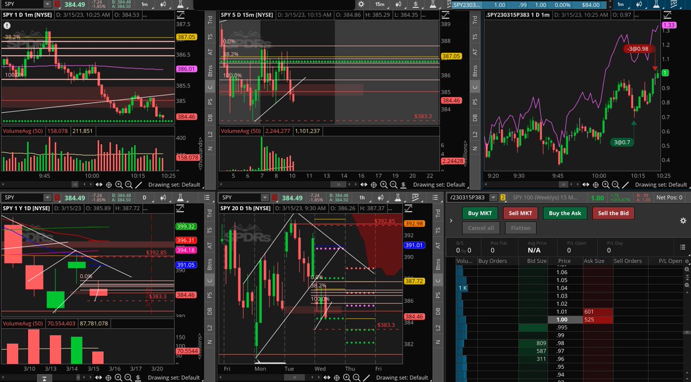Click Price column header in Active Trader

coord(564,261)
